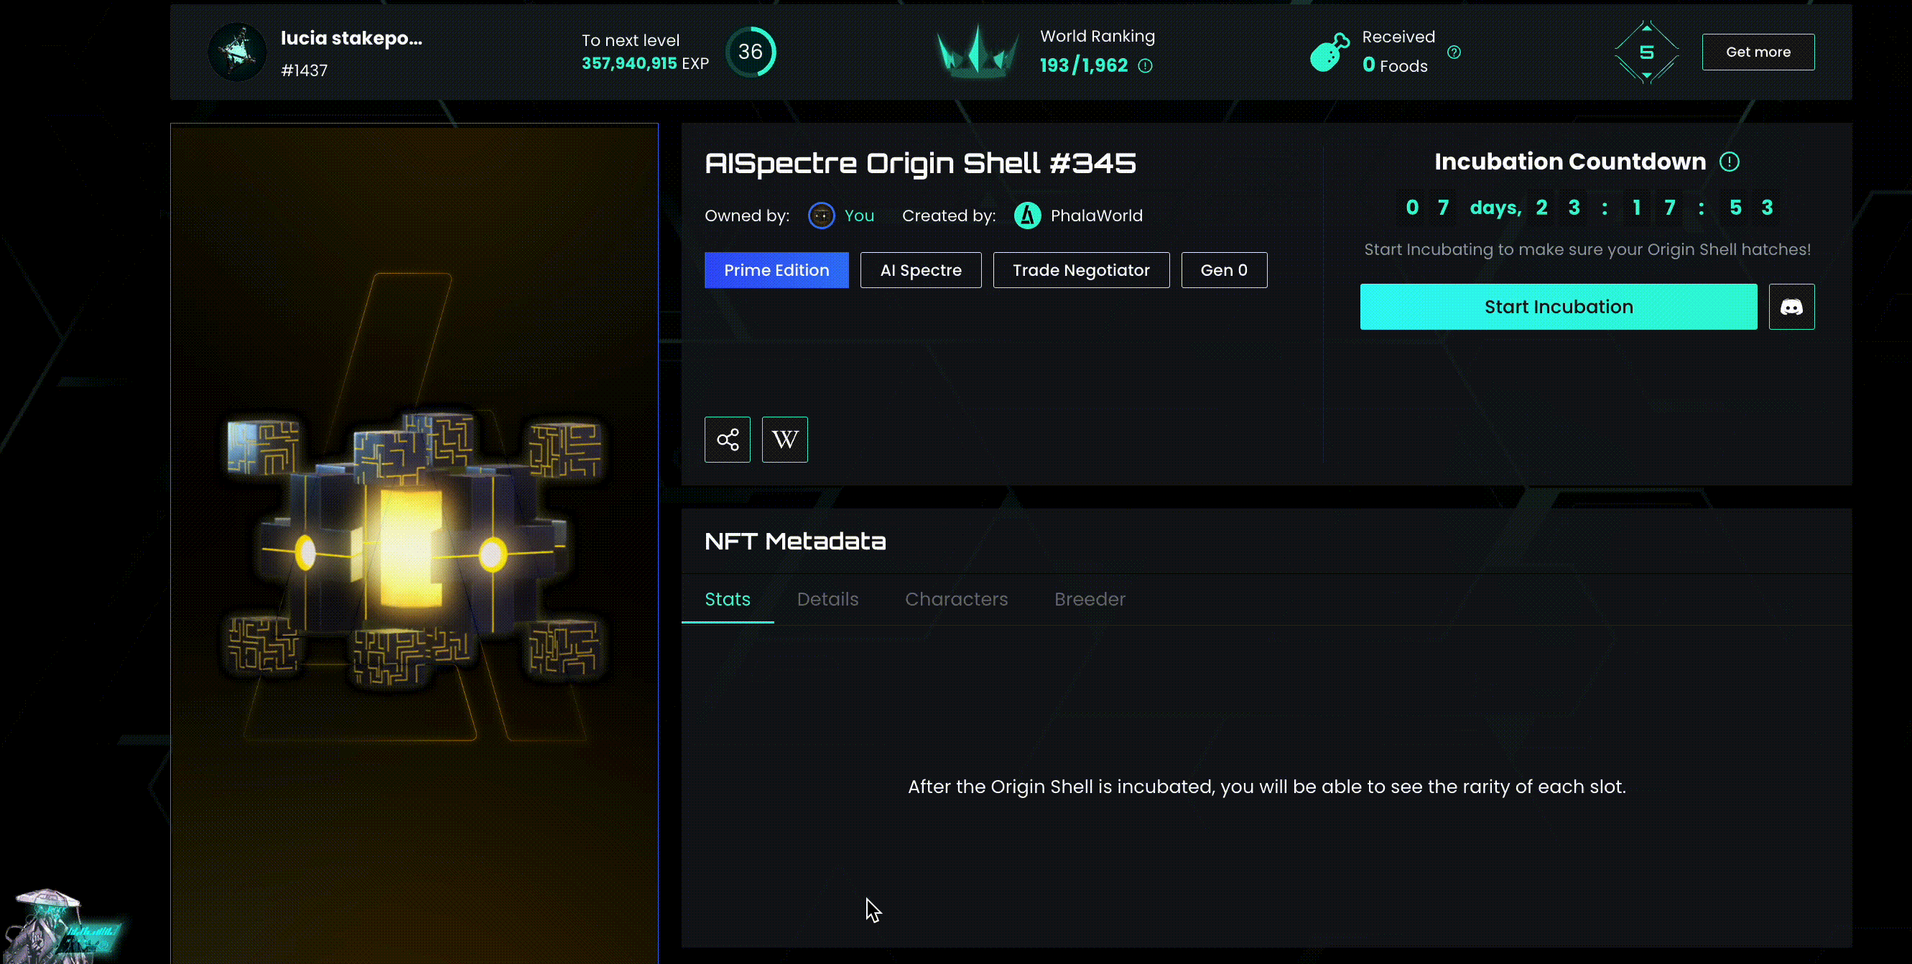Open the Breeder tab
The width and height of the screenshot is (1912, 964).
(1090, 599)
